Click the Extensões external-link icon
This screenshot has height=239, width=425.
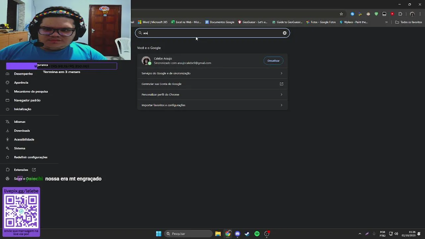click(x=34, y=170)
